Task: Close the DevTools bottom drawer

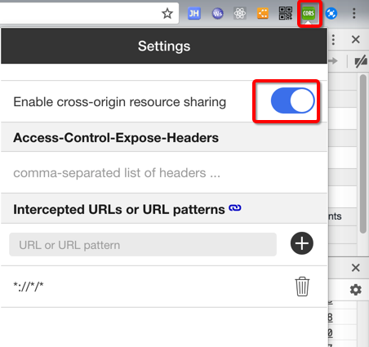Action: (356, 268)
